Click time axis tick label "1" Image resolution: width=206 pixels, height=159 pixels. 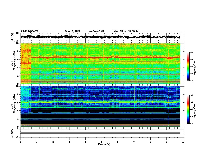point(37,142)
